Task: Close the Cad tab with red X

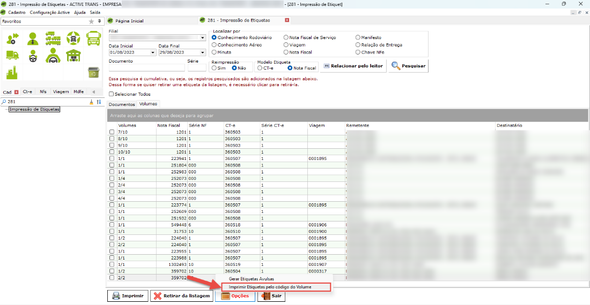Action: pyautogui.click(x=16, y=92)
